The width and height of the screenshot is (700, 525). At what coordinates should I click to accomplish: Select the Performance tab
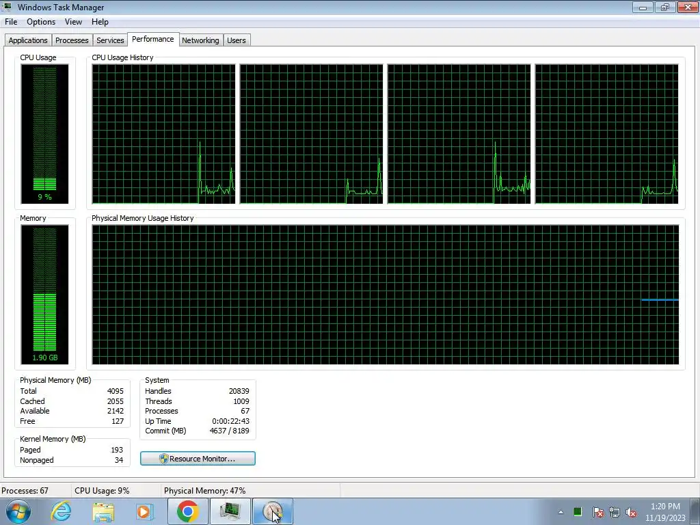(x=153, y=39)
